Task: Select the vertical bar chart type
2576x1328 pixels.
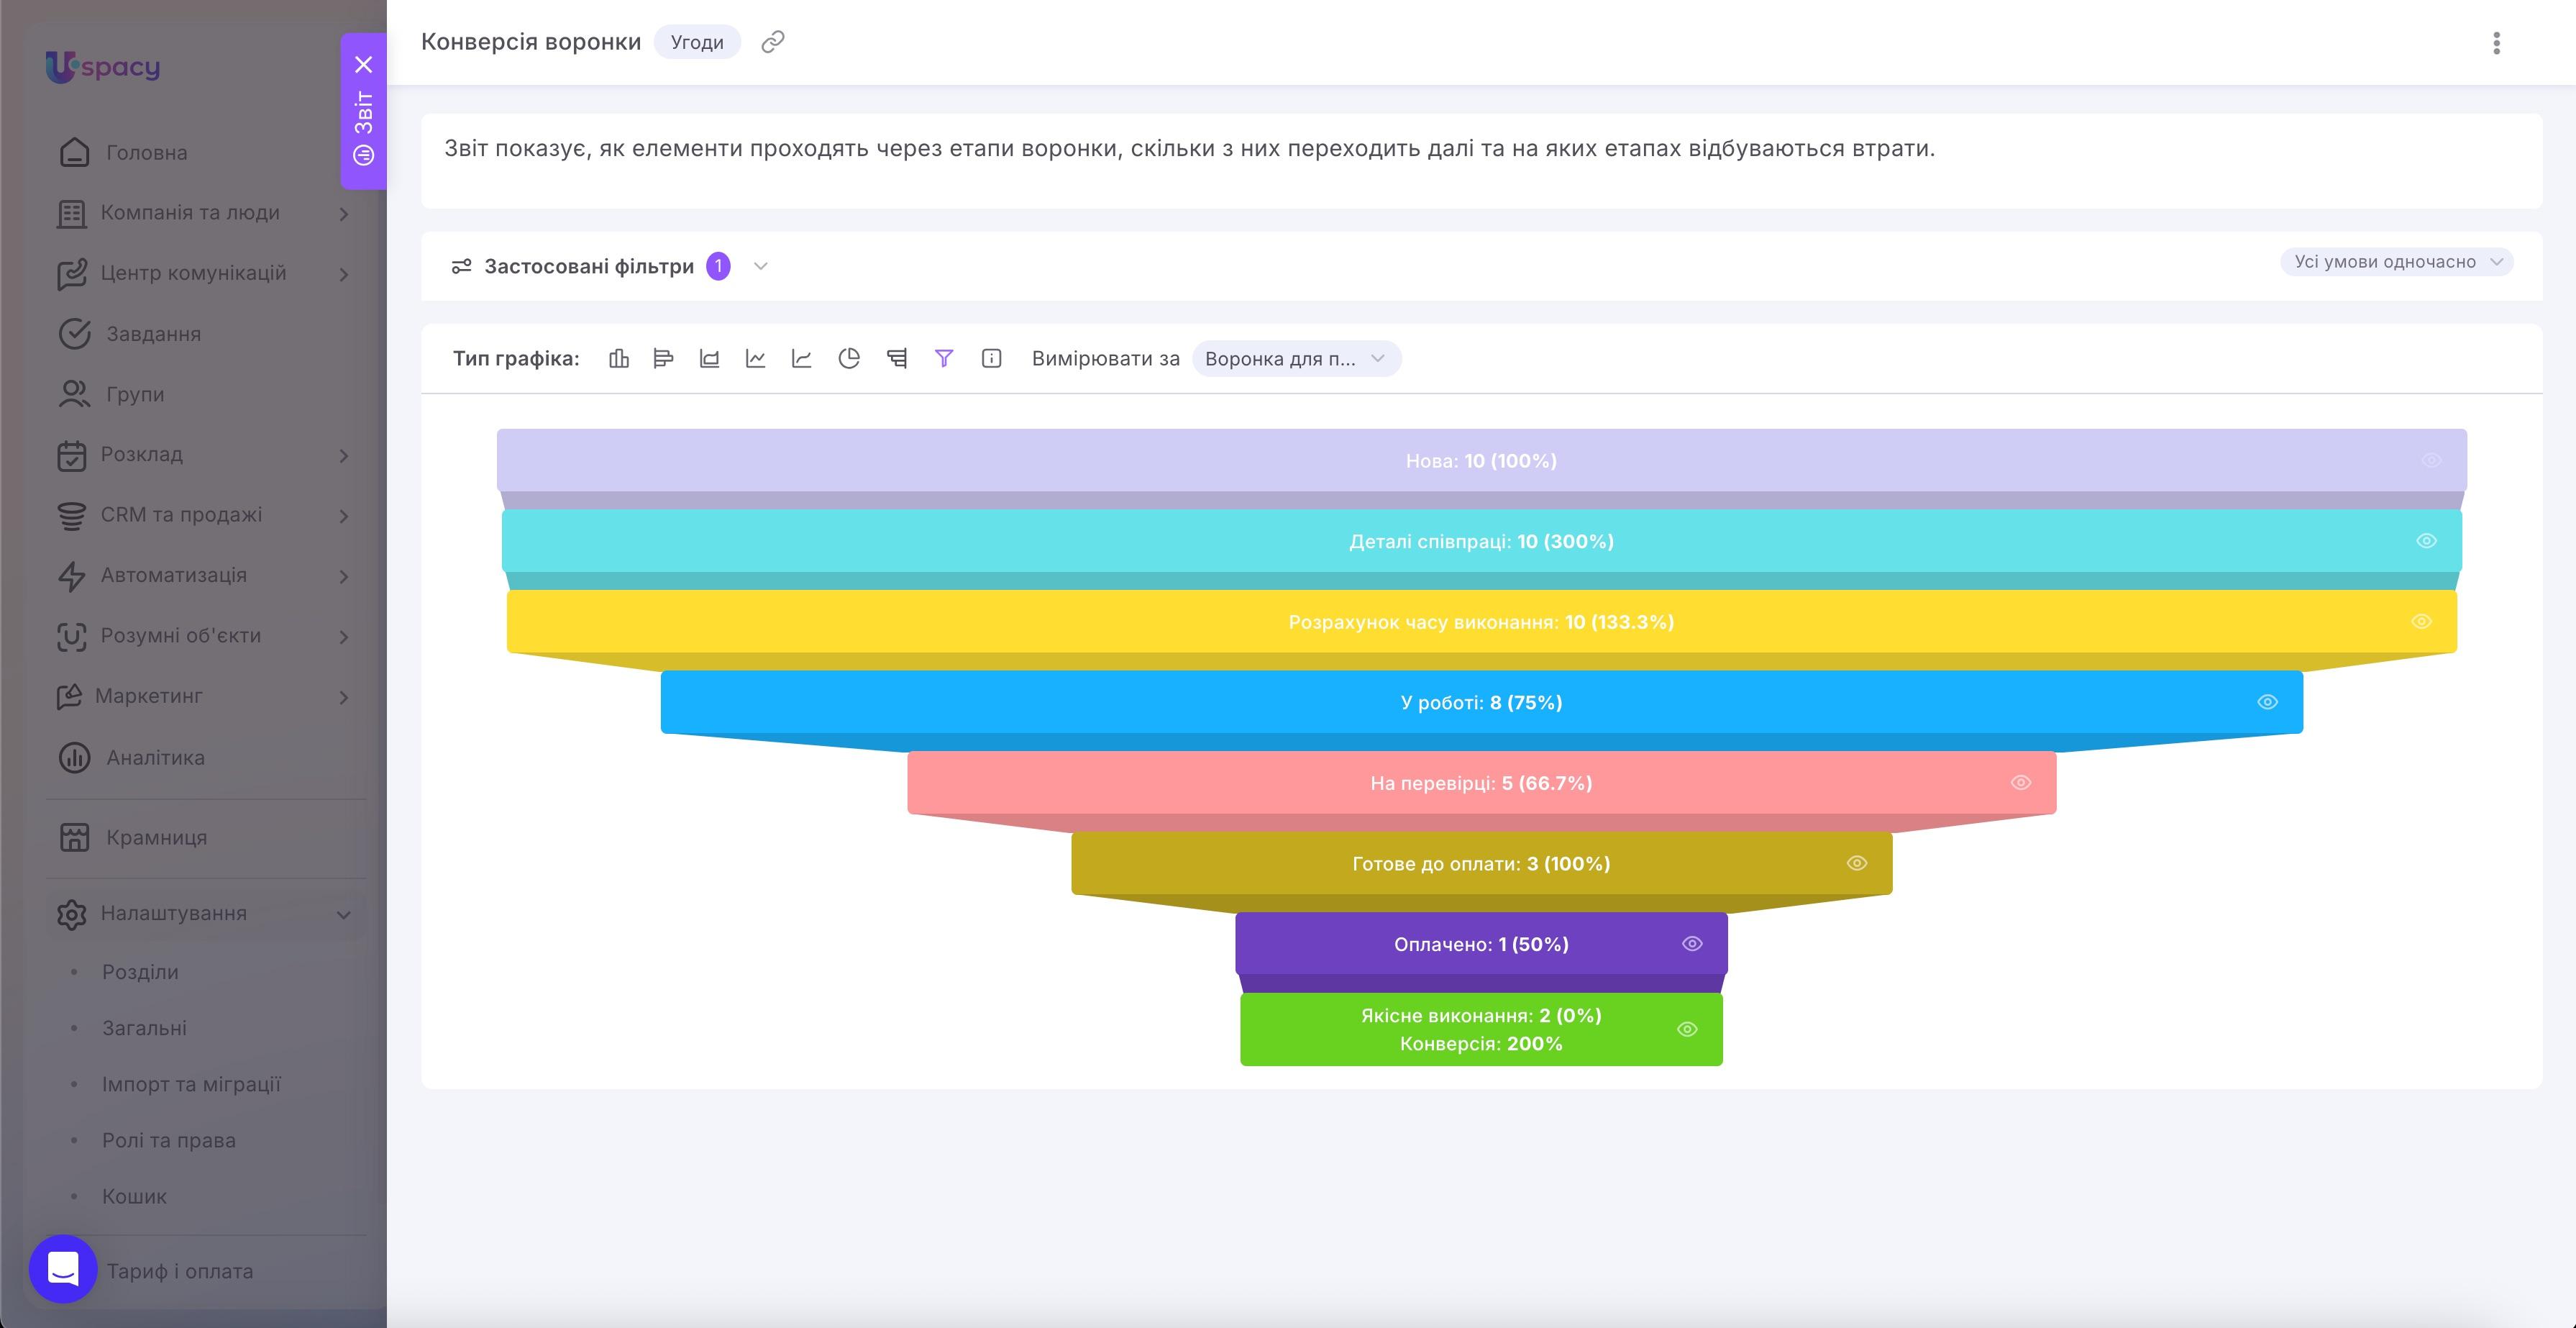Action: pyautogui.click(x=619, y=358)
